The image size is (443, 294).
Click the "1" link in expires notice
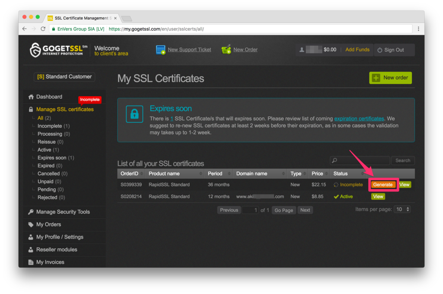(x=171, y=119)
